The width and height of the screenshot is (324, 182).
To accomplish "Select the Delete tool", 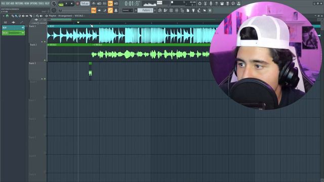I will 20,16.
